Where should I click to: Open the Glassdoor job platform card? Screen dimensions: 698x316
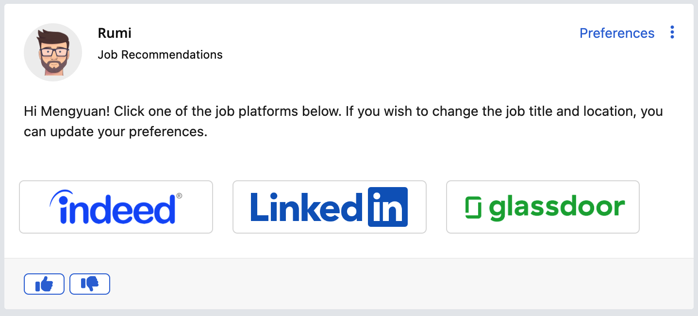click(x=543, y=207)
